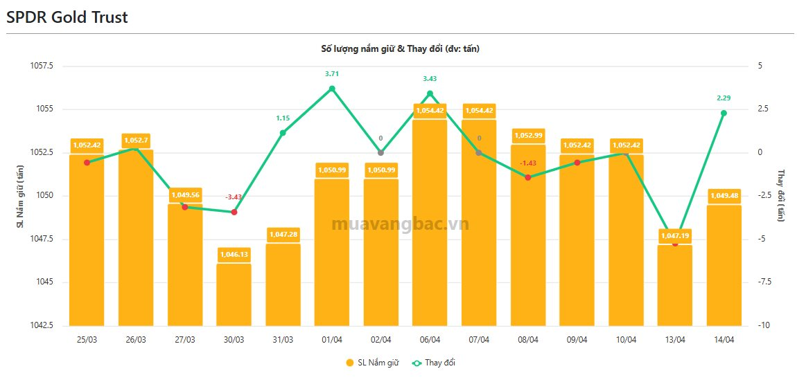Click the 06/04 date label

click(x=430, y=340)
